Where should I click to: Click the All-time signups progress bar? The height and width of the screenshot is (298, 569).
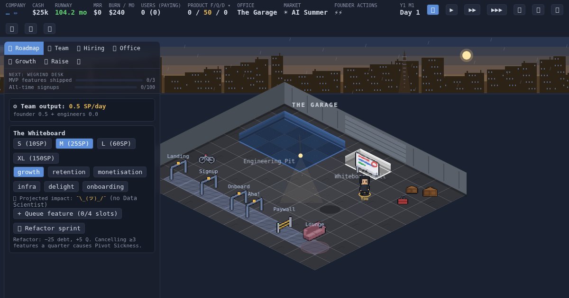point(106,88)
